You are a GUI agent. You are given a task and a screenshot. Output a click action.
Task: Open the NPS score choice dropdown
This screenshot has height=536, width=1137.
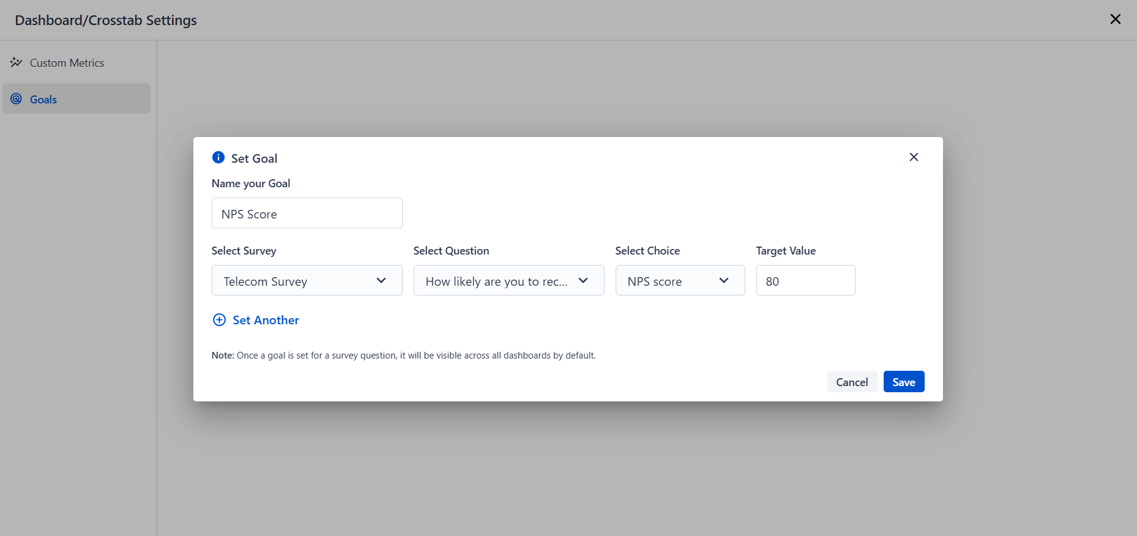pyautogui.click(x=680, y=280)
